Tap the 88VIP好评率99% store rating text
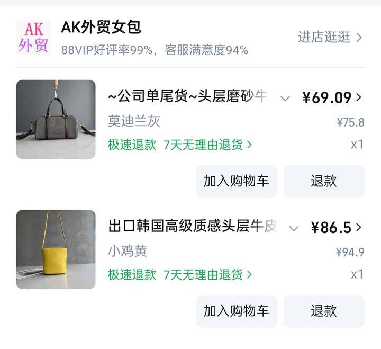 coord(107,50)
